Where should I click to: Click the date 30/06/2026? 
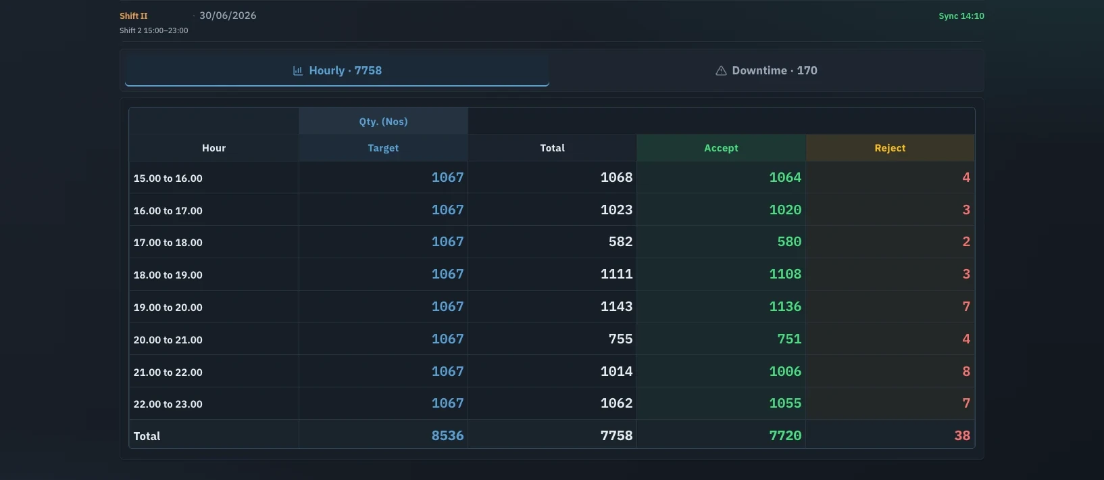click(x=228, y=16)
